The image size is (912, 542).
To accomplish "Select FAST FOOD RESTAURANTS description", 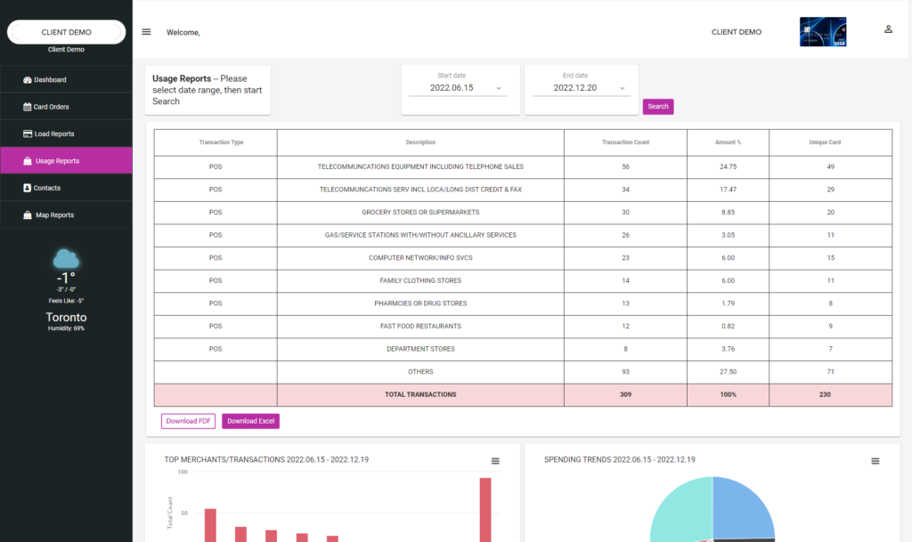I will 420,326.
